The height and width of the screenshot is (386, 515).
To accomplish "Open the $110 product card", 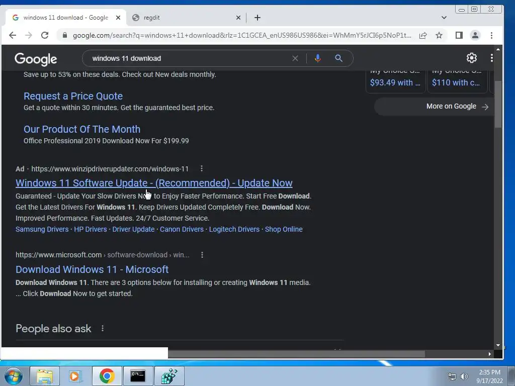I will pos(457,81).
